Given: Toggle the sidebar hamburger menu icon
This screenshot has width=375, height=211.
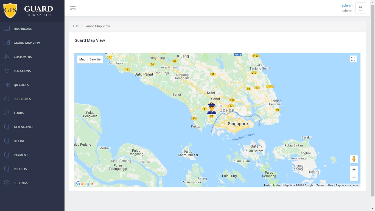Looking at the screenshot, I should (x=73, y=8).
